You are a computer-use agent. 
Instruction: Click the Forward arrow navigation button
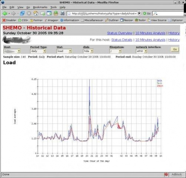[13, 13]
